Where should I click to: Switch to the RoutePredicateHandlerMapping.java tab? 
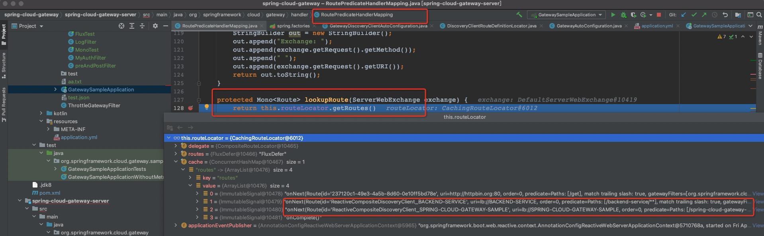click(x=219, y=26)
